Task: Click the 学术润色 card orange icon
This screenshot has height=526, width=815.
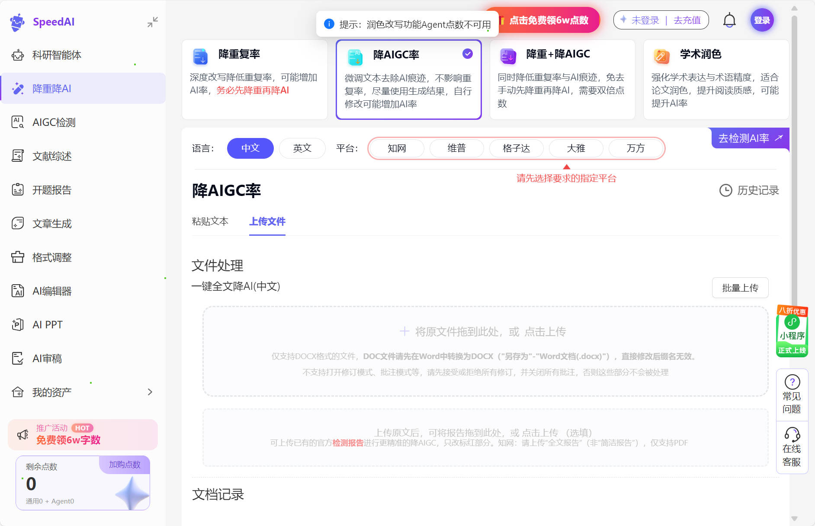Action: point(661,56)
